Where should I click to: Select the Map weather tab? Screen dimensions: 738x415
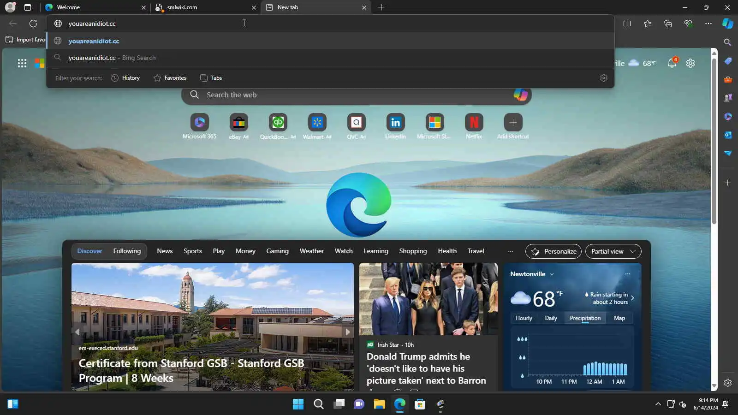pyautogui.click(x=619, y=318)
